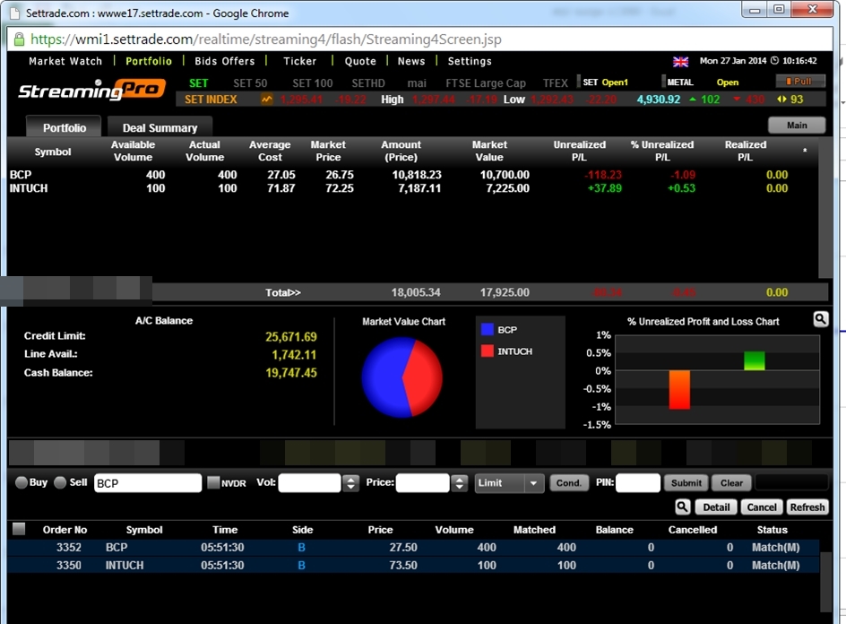Select the Sell radio button
The height and width of the screenshot is (624, 846).
tap(60, 482)
